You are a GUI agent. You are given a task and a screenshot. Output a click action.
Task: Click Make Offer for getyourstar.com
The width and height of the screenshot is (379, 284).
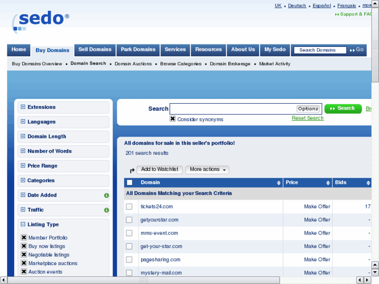coord(317,220)
